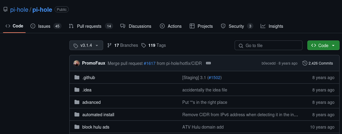
Task: Open the Issues tab
Action: pyautogui.click(x=46, y=26)
